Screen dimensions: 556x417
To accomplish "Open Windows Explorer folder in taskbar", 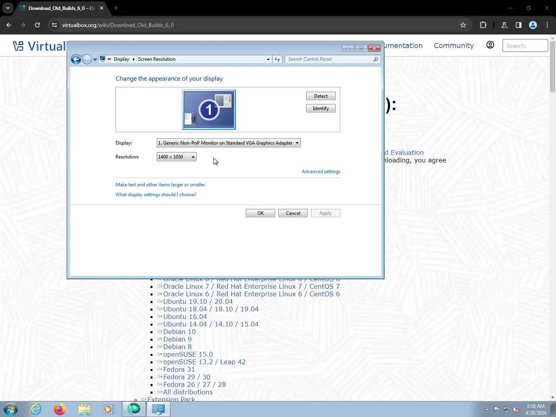I will point(84,409).
